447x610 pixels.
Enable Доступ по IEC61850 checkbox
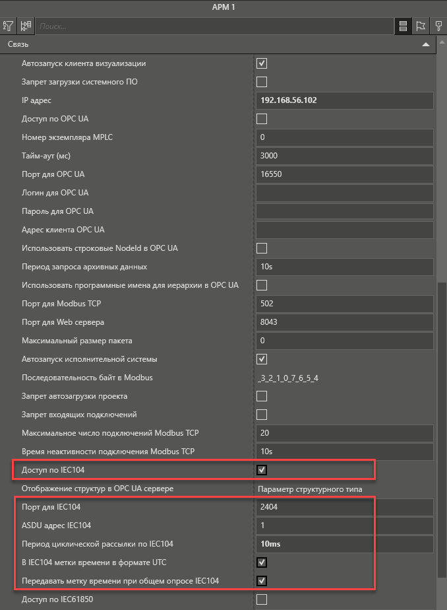(261, 599)
